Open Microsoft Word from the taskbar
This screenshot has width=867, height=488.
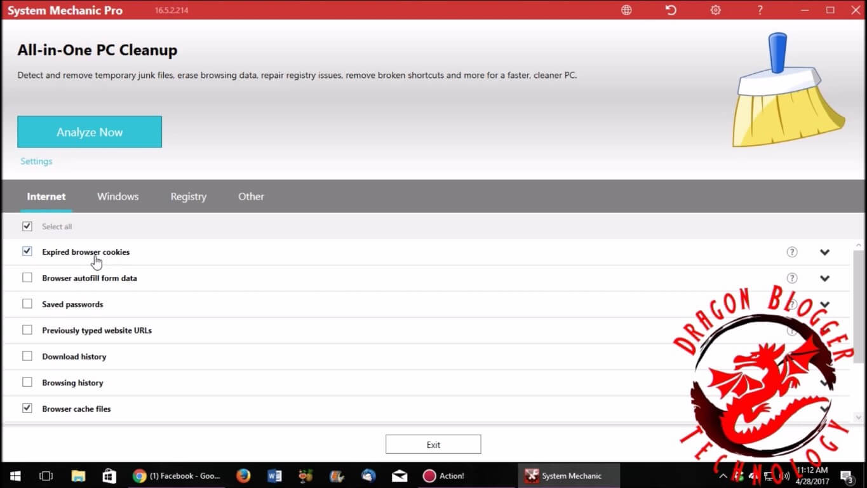click(x=274, y=476)
